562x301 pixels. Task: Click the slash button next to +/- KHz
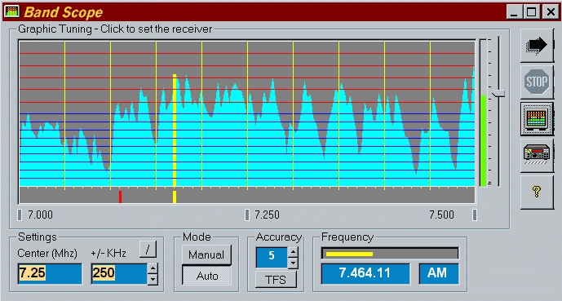click(x=148, y=250)
